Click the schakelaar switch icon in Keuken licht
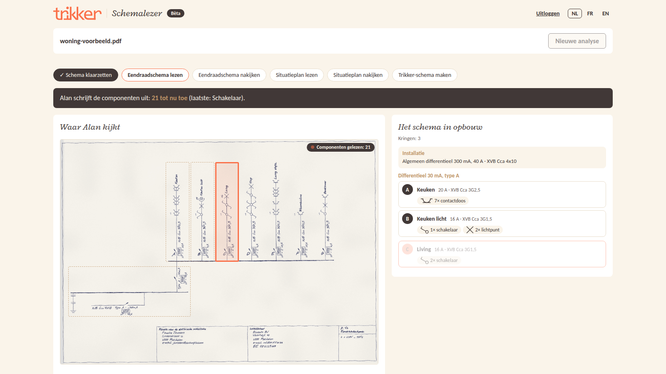Screen dimensions: 666x374 pos(424,230)
